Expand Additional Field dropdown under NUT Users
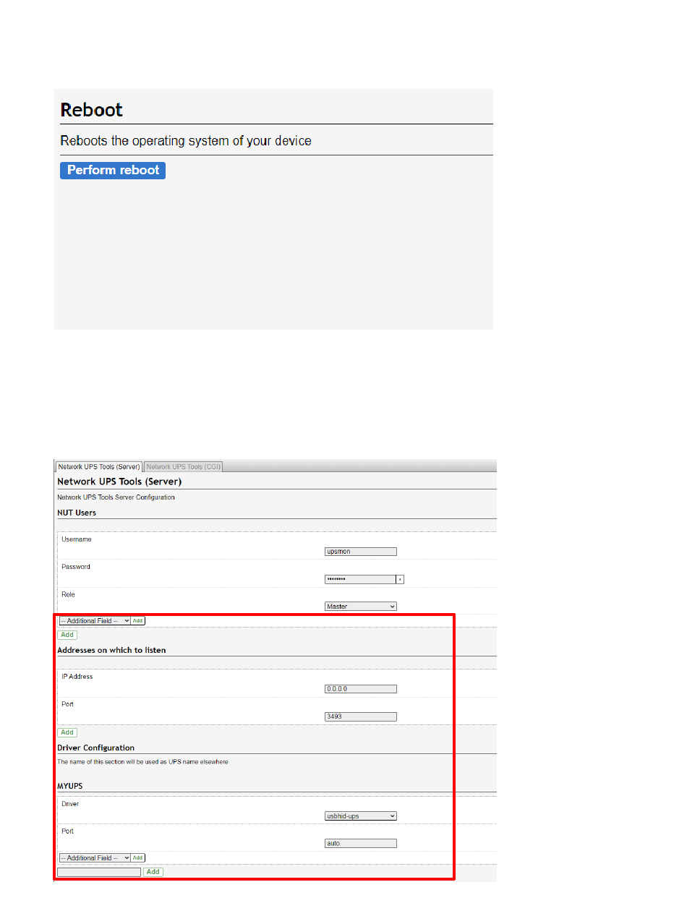 (94, 621)
